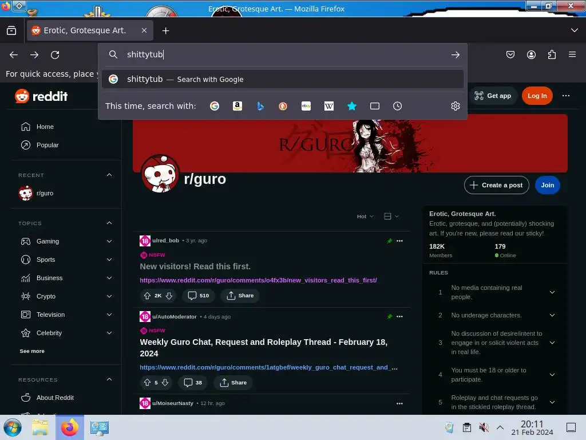Open the Windows Start button
Image resolution: width=586 pixels, height=440 pixels.
coord(13,427)
